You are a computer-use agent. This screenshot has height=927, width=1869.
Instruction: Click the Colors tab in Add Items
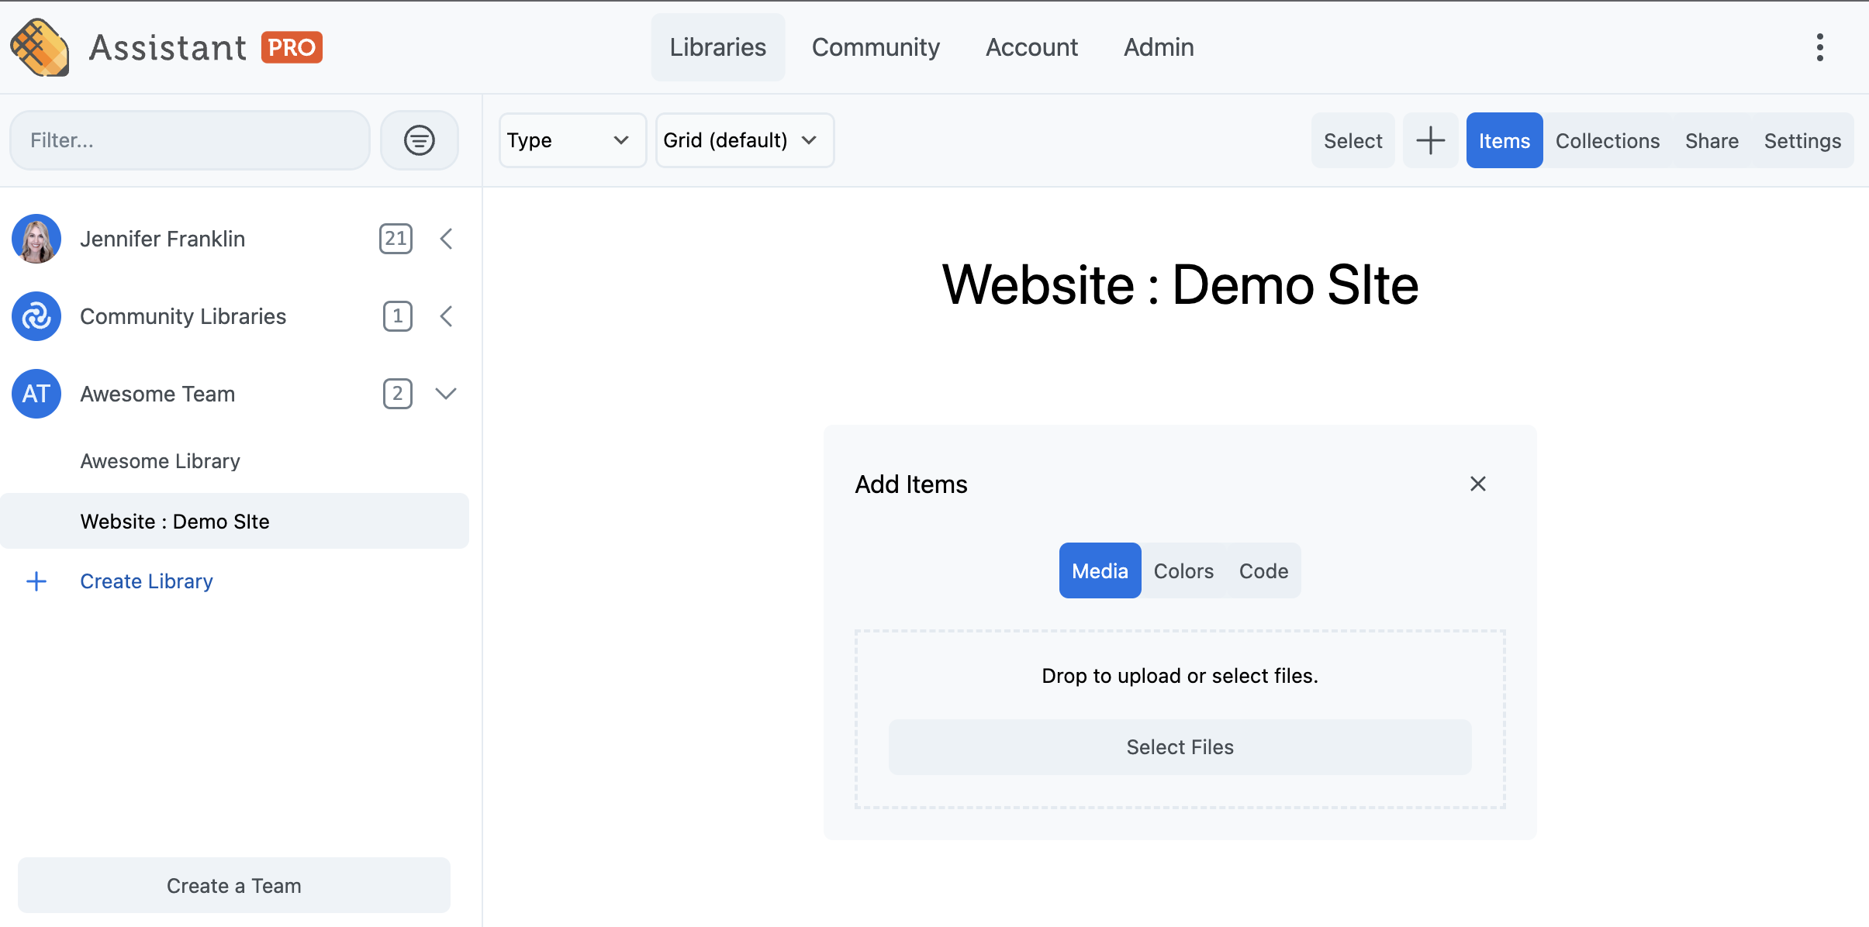(1183, 570)
